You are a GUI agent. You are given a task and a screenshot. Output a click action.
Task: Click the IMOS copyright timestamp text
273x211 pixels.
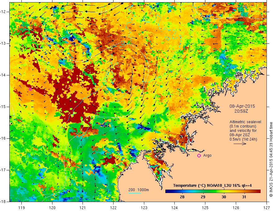(x=271, y=159)
